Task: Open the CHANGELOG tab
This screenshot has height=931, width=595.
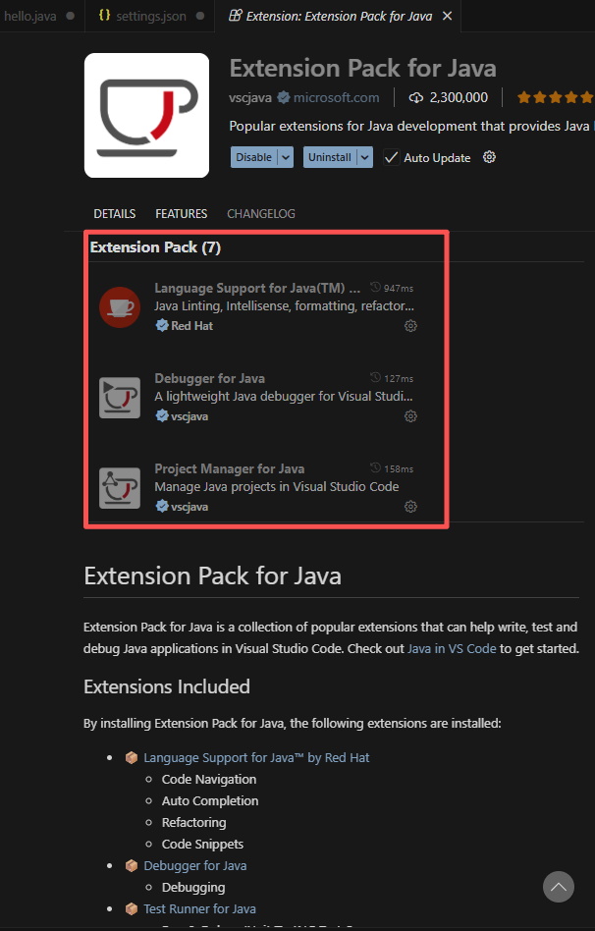Action: (x=261, y=214)
